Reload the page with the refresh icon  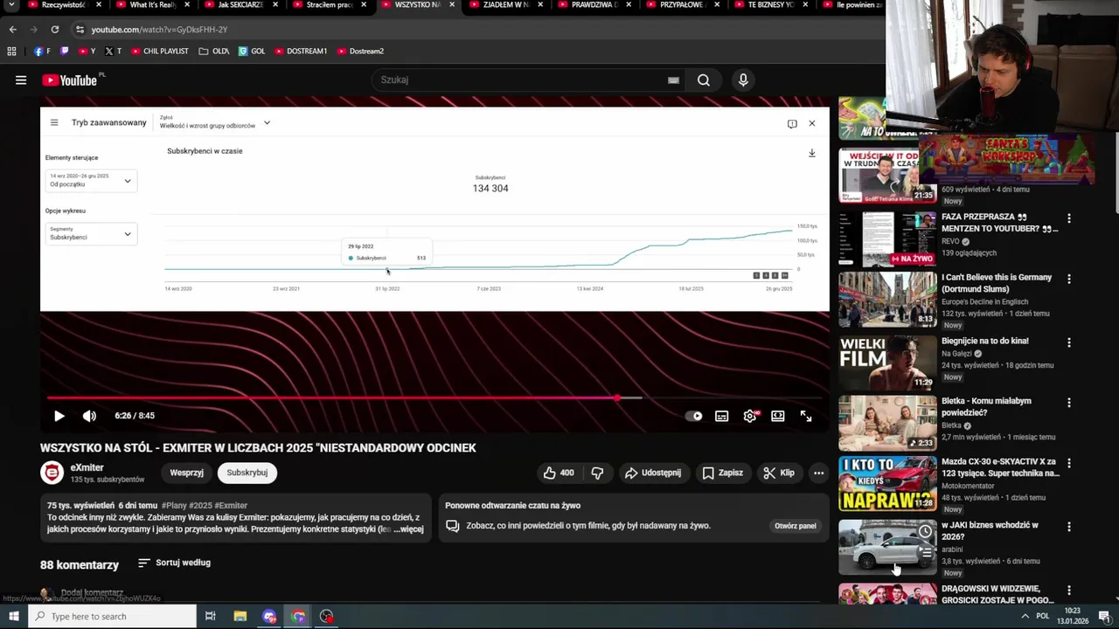[54, 29]
